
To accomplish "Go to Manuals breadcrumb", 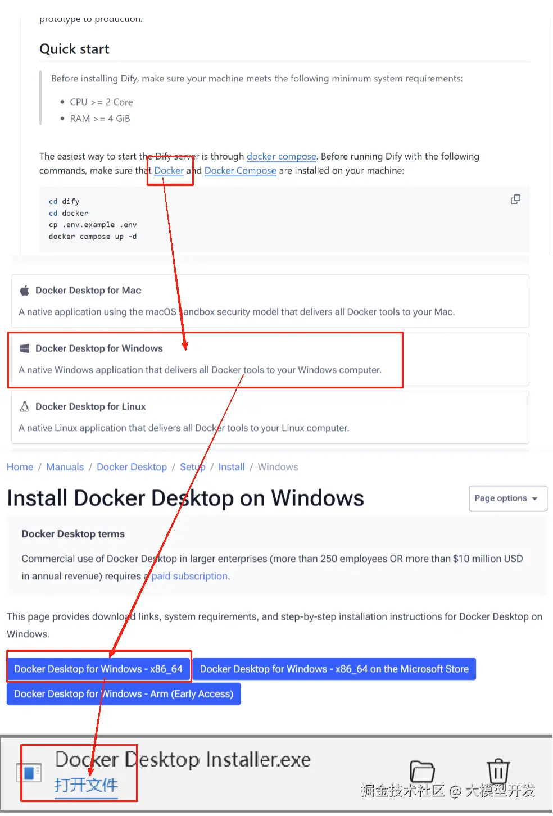I will tap(65, 467).
